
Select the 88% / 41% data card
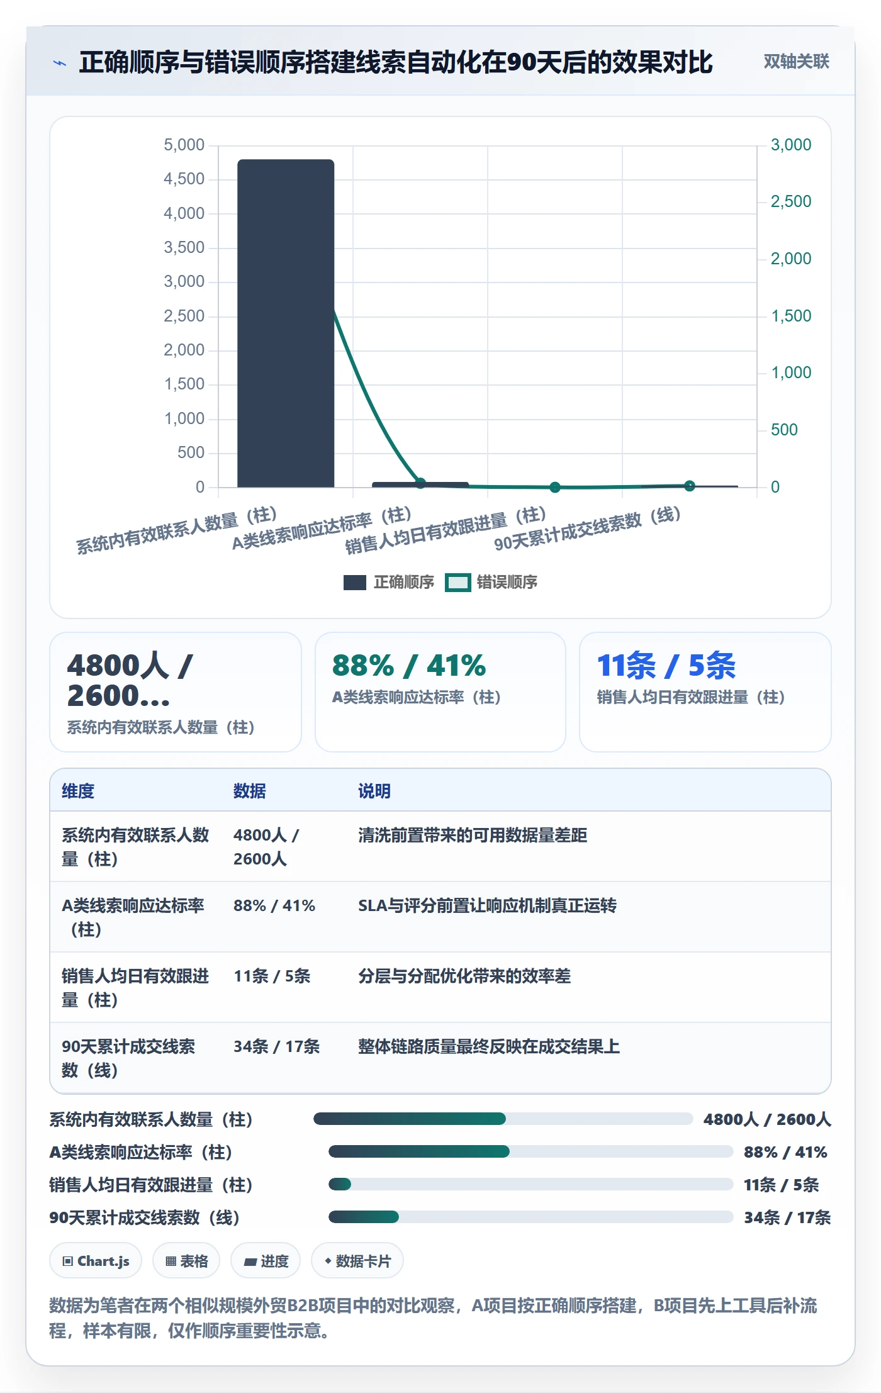pyautogui.click(x=441, y=692)
